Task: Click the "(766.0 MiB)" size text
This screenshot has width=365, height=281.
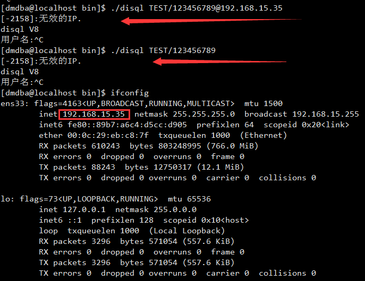Action: pos(232,146)
